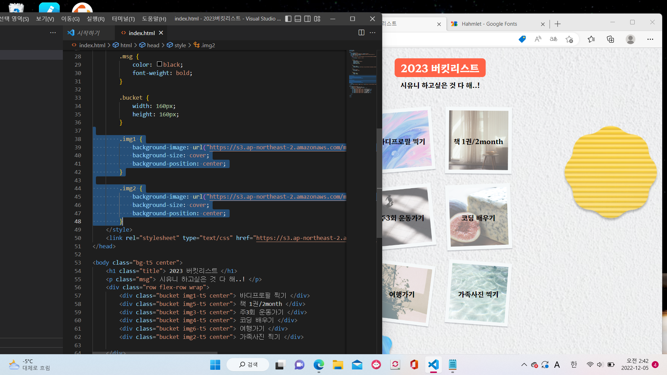The height and width of the screenshot is (375, 667).
Task: Click the blue shopping tag icon in Edge
Action: click(522, 39)
